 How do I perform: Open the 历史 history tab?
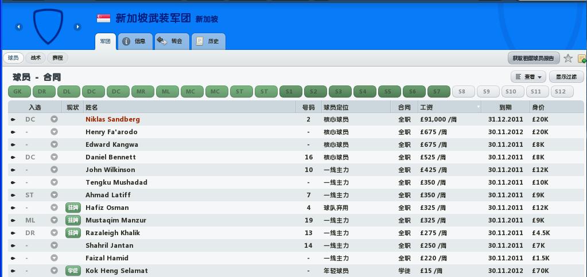208,41
